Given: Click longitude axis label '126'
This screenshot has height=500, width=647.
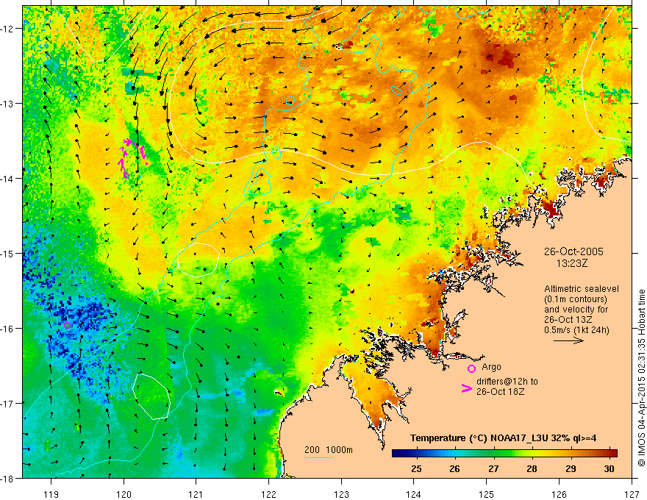Looking at the screenshot, I should tap(559, 494).
